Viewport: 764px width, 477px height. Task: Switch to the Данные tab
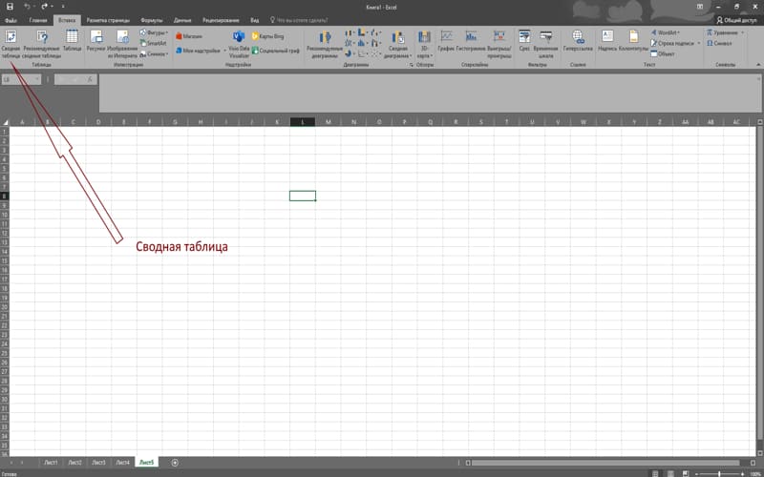point(182,20)
